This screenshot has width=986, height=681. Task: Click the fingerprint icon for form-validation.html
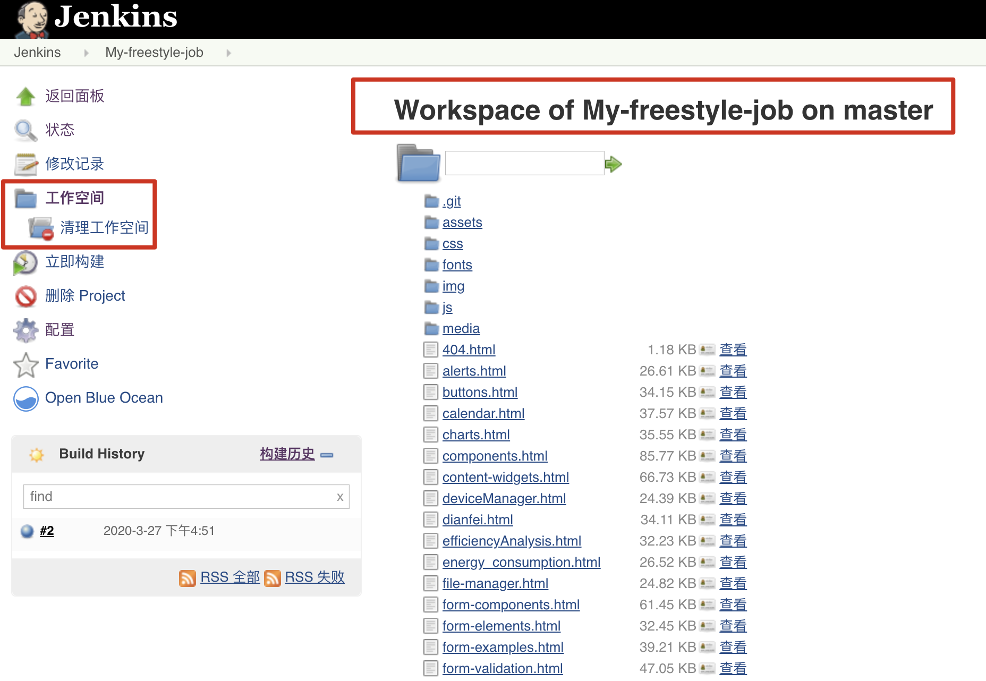(x=707, y=668)
